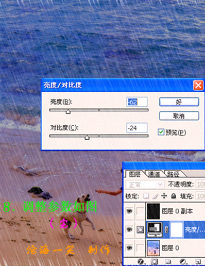The height and width of the screenshot is (266, 205).
Task: Click the 亮度 brightness slider handle
Action: 68,112
